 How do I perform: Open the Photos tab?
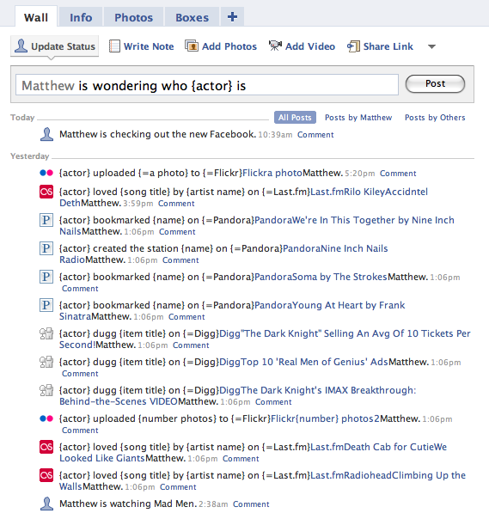[133, 17]
